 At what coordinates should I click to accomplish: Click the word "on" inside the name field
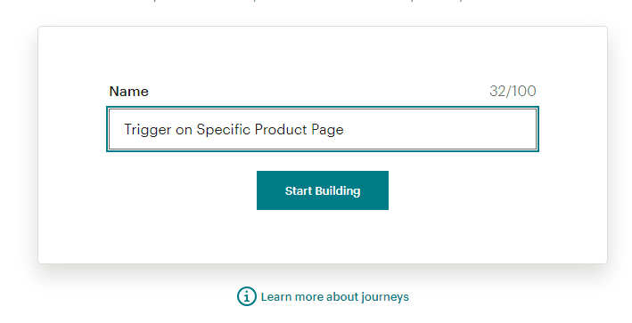click(184, 130)
